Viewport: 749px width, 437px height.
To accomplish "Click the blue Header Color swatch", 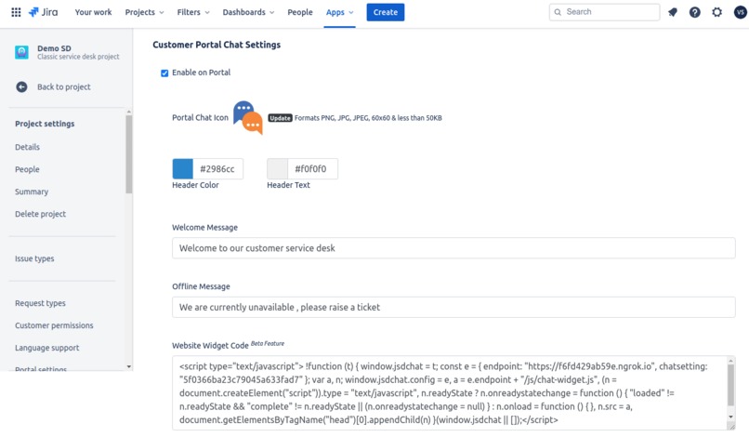I will (182, 169).
